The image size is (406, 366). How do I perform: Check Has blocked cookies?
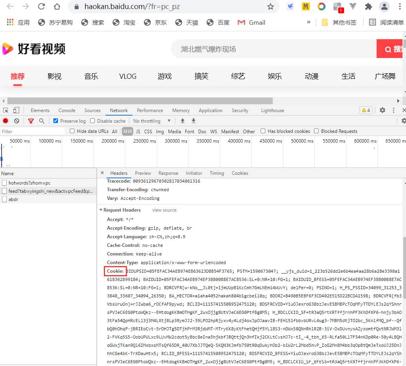click(263, 131)
